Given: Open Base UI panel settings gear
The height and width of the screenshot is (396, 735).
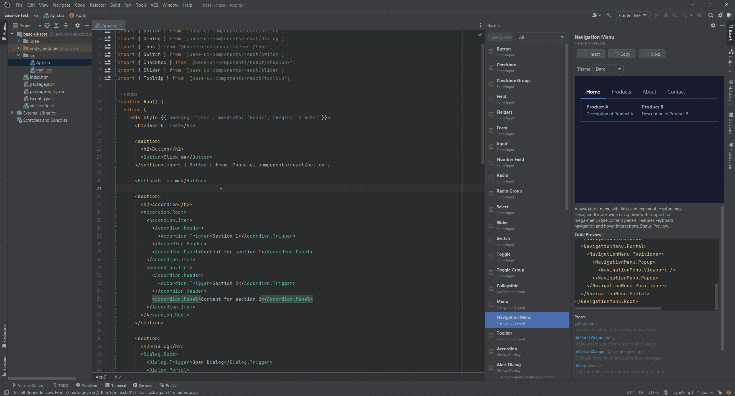Looking at the screenshot, I should [x=713, y=26].
